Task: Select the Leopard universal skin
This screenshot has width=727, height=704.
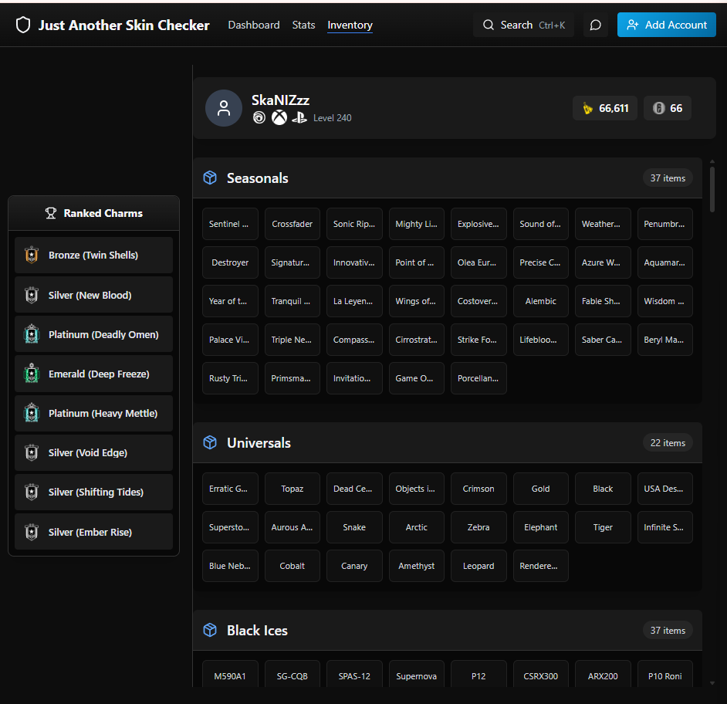Action: (478, 566)
